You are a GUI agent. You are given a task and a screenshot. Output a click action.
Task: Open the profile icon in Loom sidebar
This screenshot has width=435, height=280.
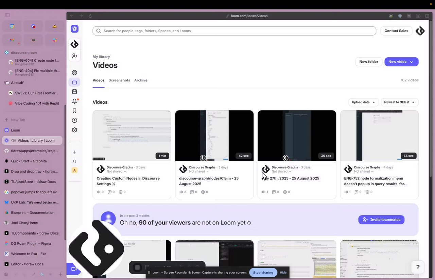click(74, 73)
